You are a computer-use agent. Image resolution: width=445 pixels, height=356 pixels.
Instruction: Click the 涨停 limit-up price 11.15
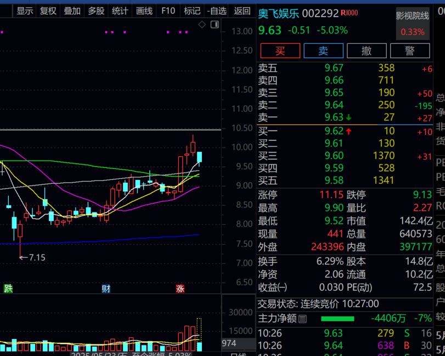pyautogui.click(x=331, y=195)
